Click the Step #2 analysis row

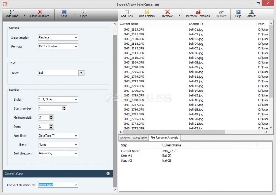[195, 161]
